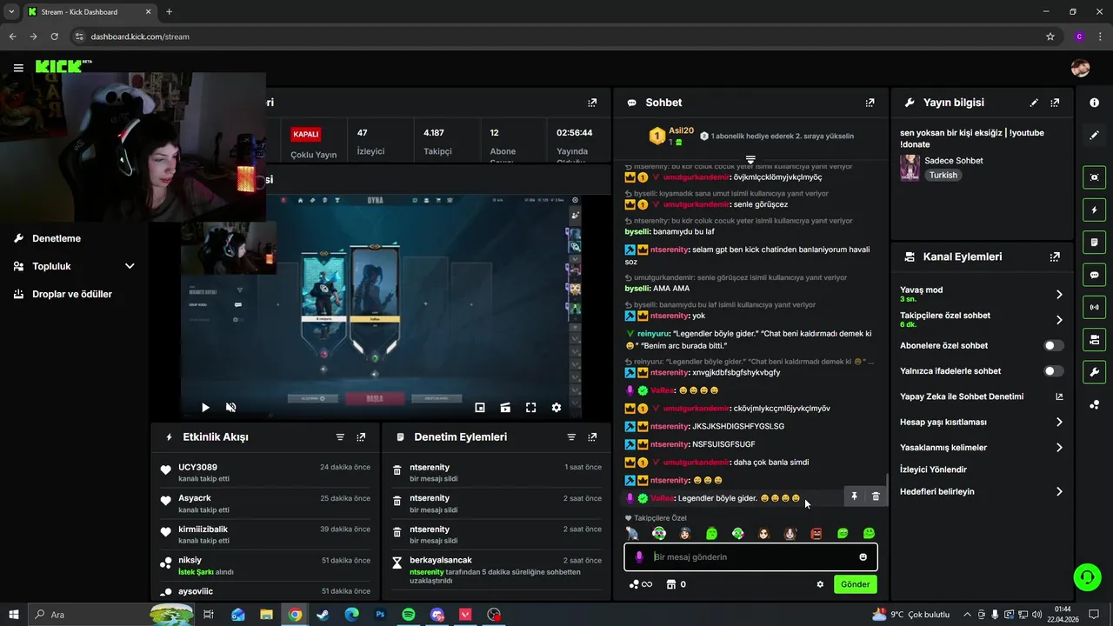Image resolution: width=1113 pixels, height=626 pixels.
Task: Expand the Yavaş mod setting
Action: click(x=1059, y=295)
